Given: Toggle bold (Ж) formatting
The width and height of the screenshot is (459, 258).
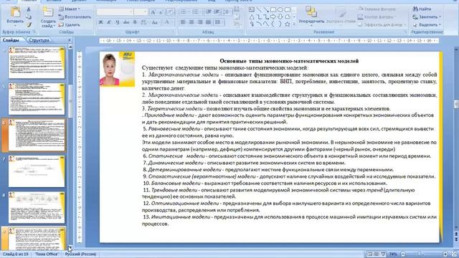Looking at the screenshot, I should (100, 22).
